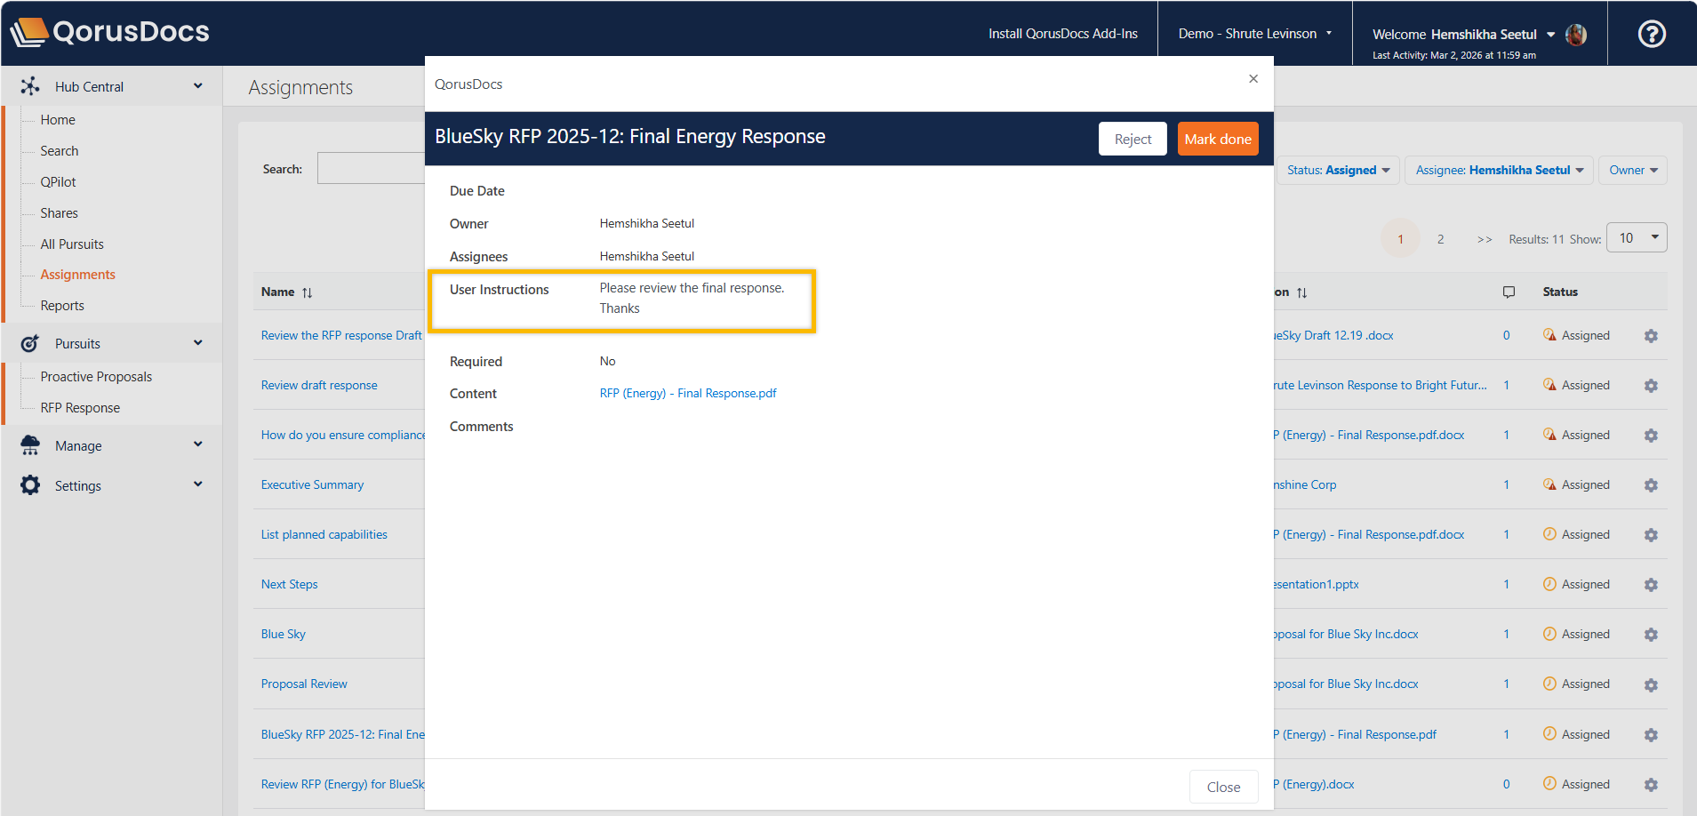Collapse the Hub Central section chevron
1697x816 pixels.
pyautogui.click(x=197, y=86)
